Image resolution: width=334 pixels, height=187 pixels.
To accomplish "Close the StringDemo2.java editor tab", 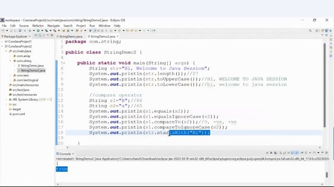I will tap(117, 36).
